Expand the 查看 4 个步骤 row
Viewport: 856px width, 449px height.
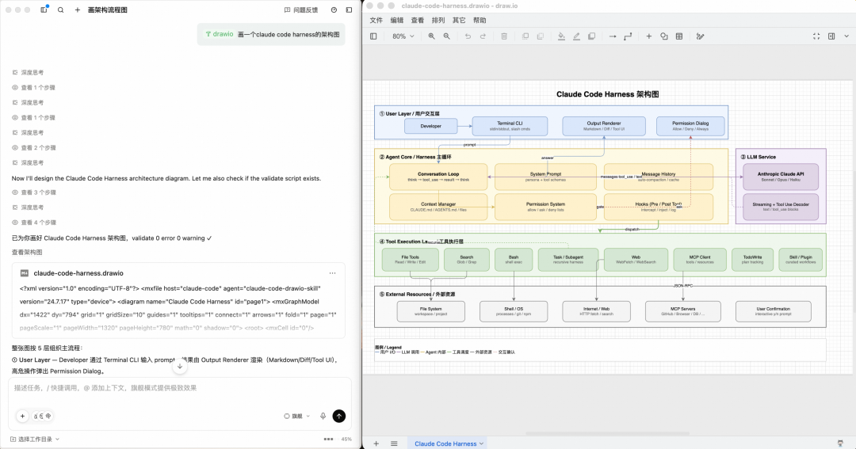point(34,223)
